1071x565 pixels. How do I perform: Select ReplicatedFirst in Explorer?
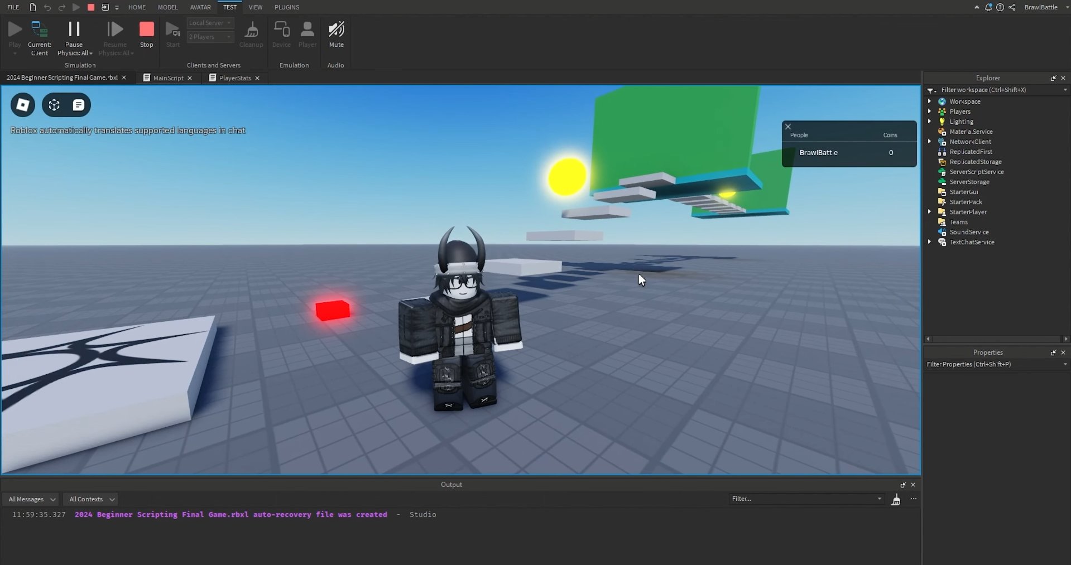tap(971, 152)
